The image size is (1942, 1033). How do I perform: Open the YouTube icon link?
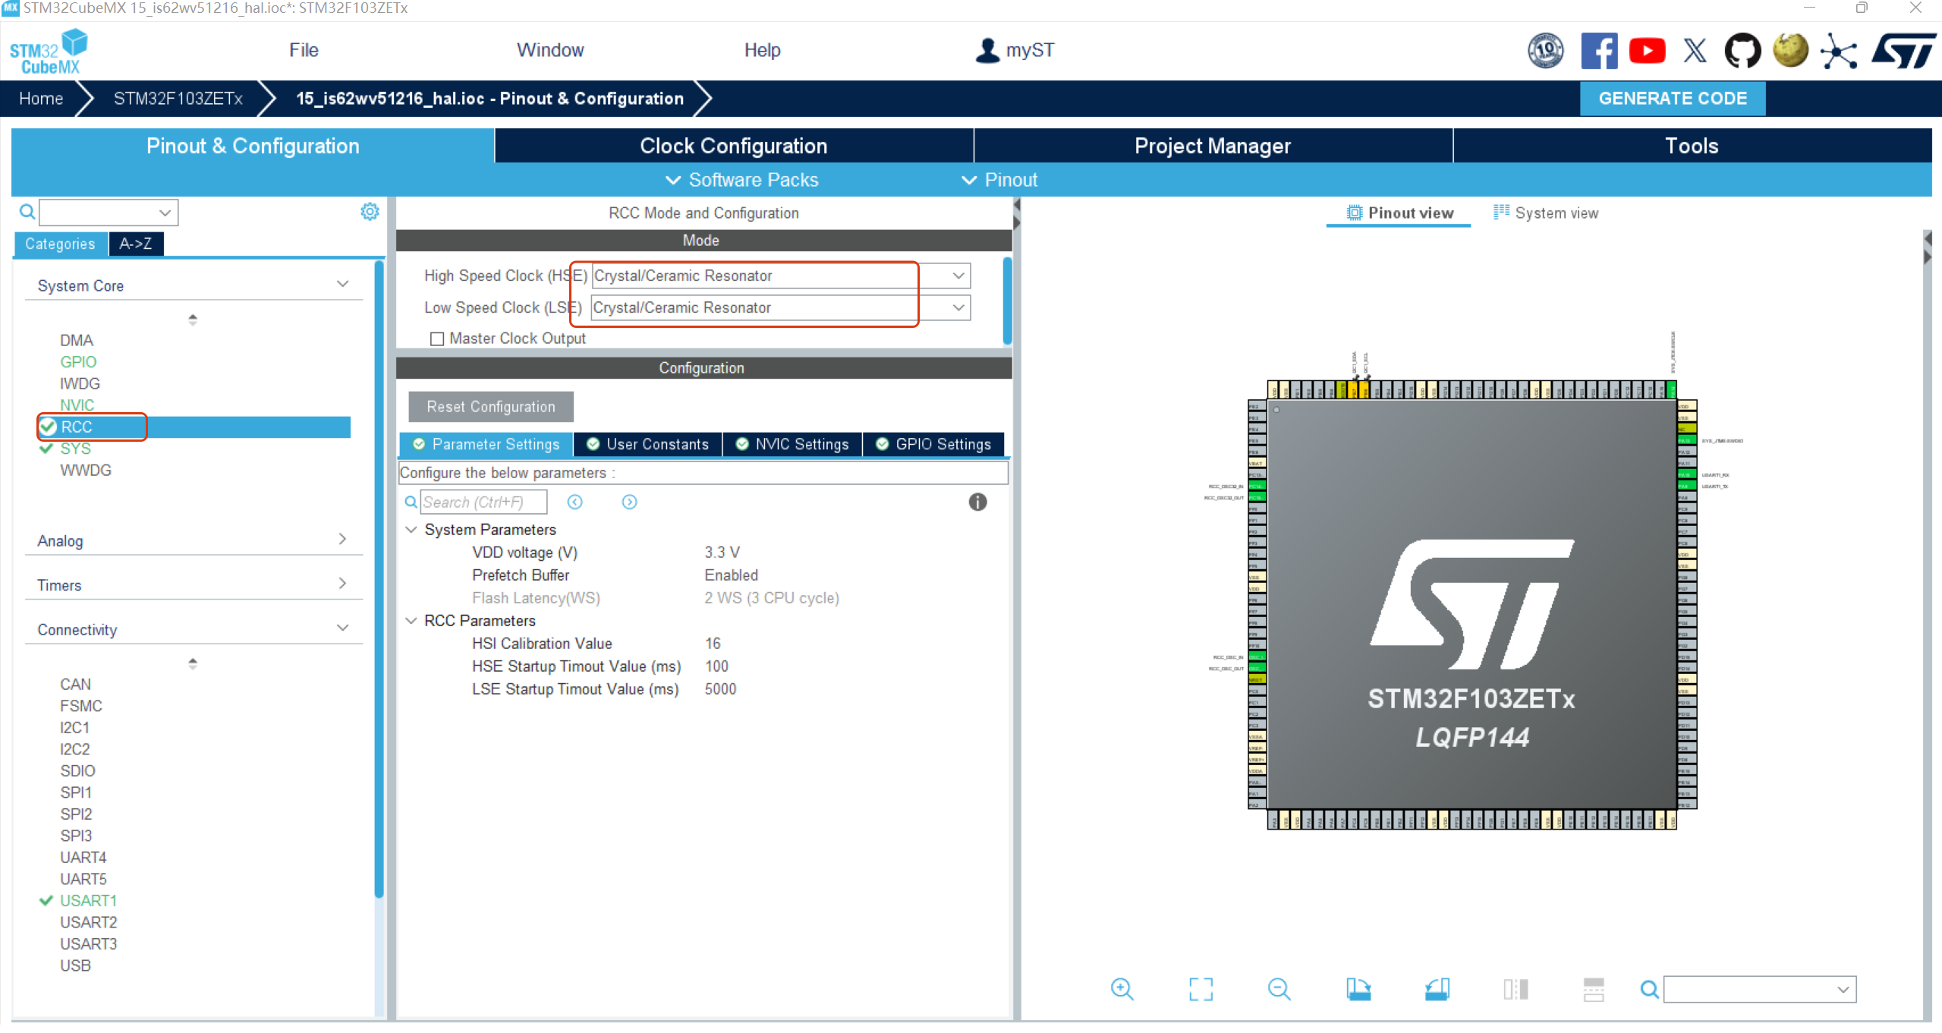tap(1647, 51)
